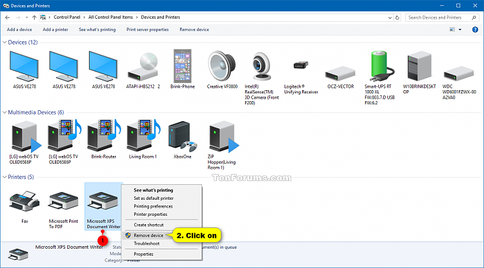Click Remove device in toolbar
Screen dimensions: 484x268
194,30
